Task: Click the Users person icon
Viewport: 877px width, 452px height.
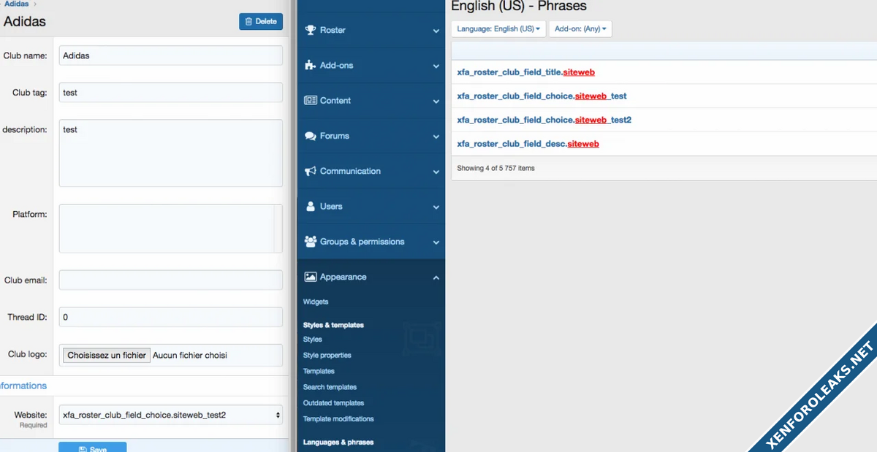Action: tap(310, 207)
